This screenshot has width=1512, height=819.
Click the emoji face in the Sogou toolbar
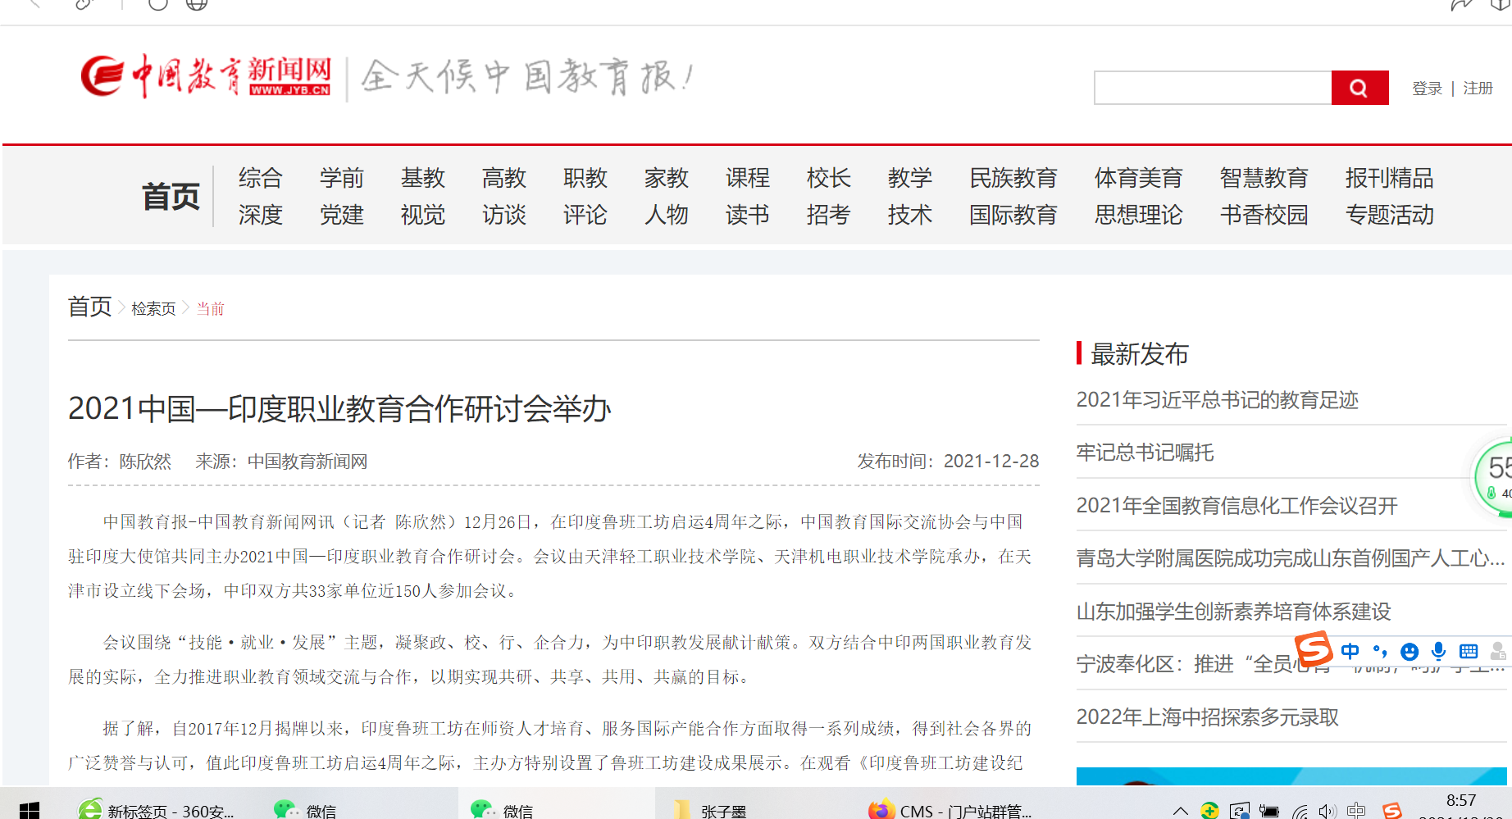click(1409, 652)
